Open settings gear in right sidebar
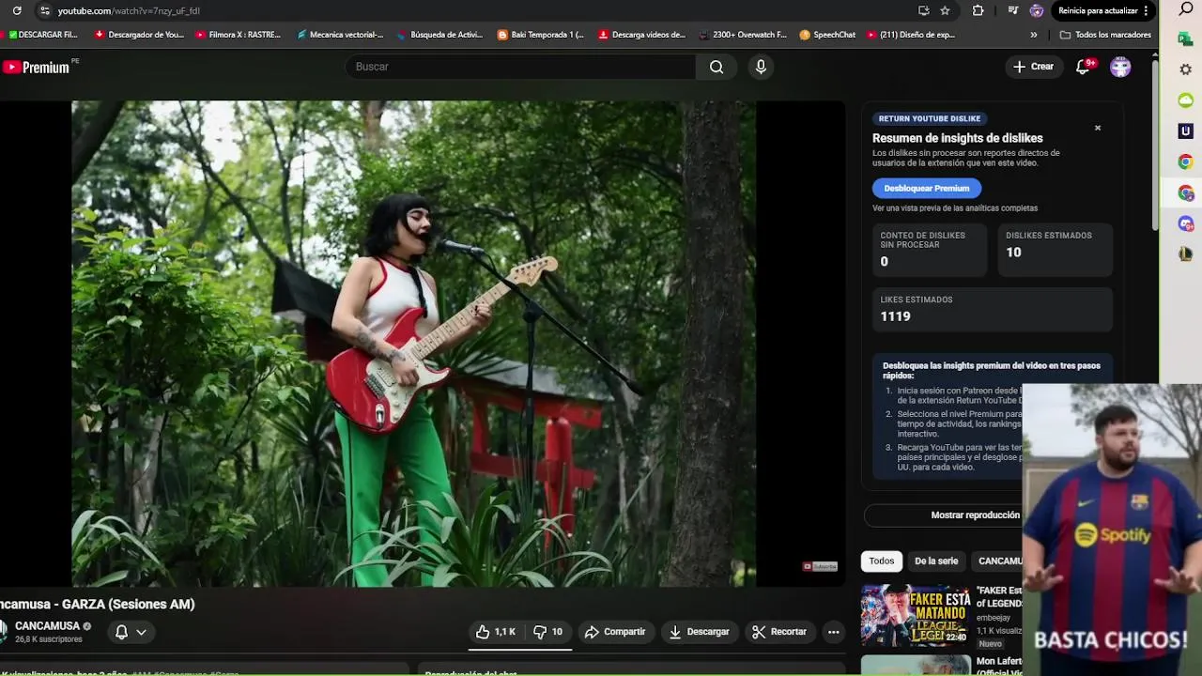The width and height of the screenshot is (1202, 676). tap(1186, 69)
